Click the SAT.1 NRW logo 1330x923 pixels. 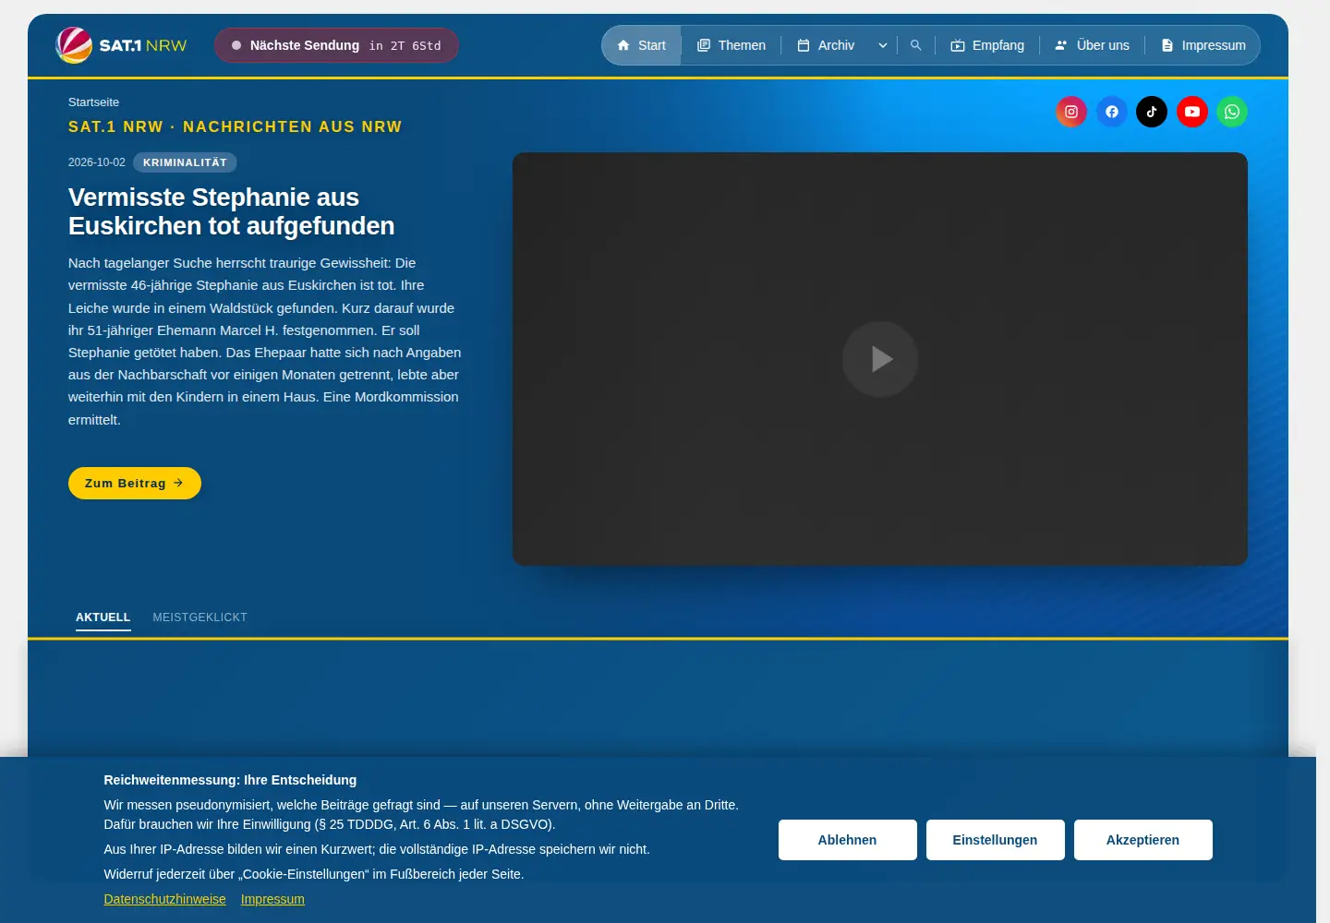[x=121, y=45]
